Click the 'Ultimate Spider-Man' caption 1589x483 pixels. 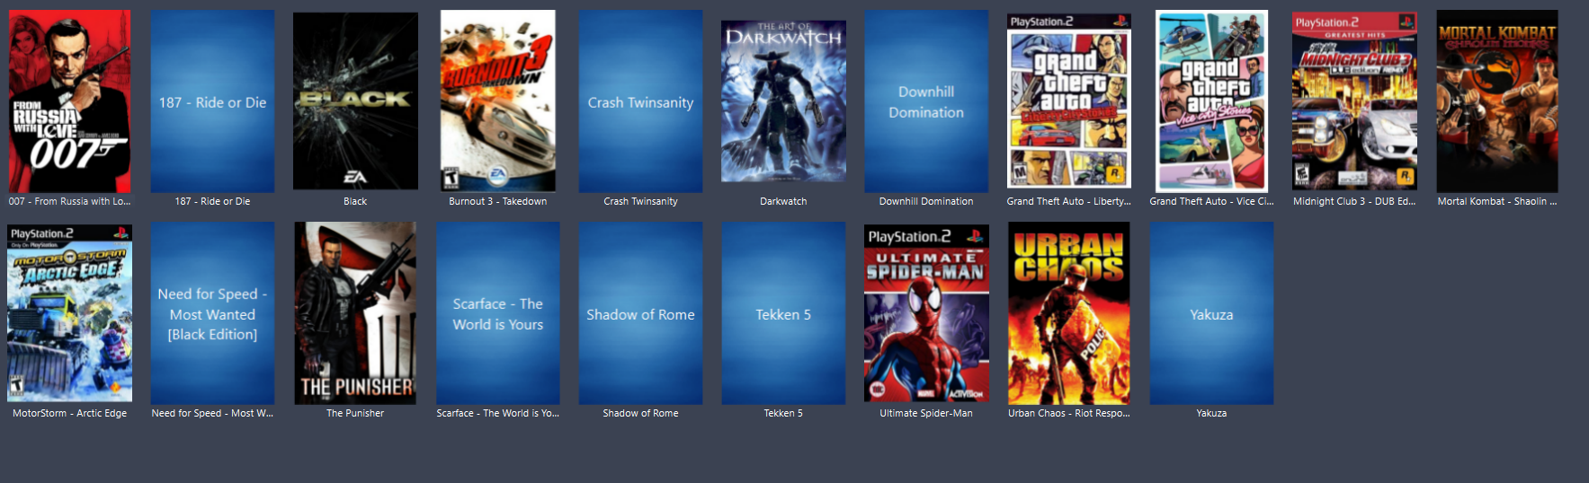pyautogui.click(x=926, y=413)
